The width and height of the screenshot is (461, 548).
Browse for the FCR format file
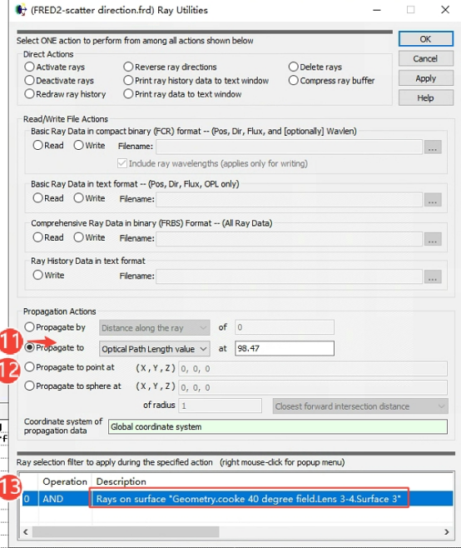click(433, 147)
